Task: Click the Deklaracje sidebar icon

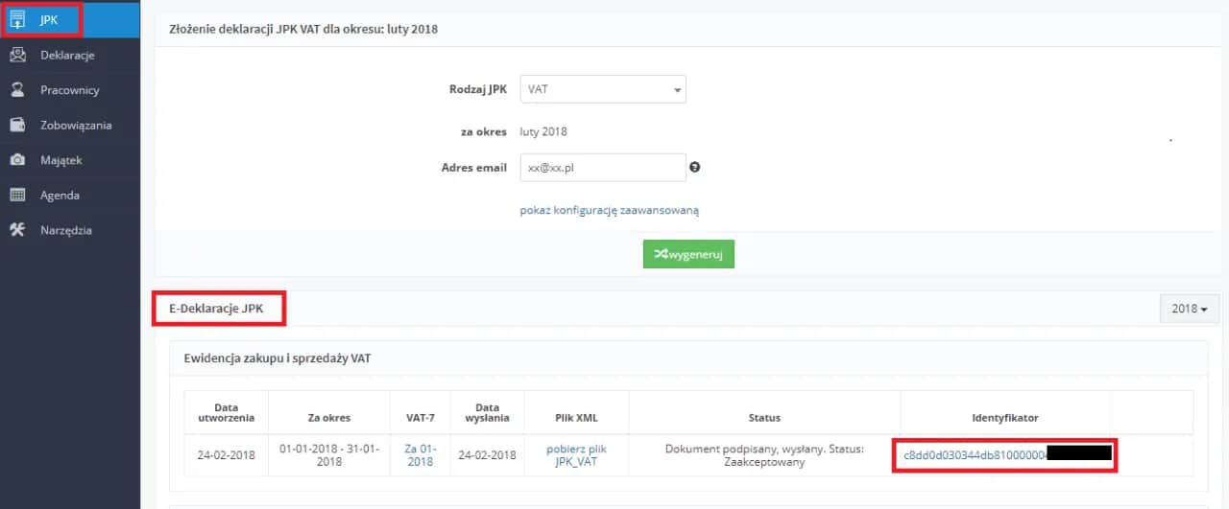Action: pos(17,56)
